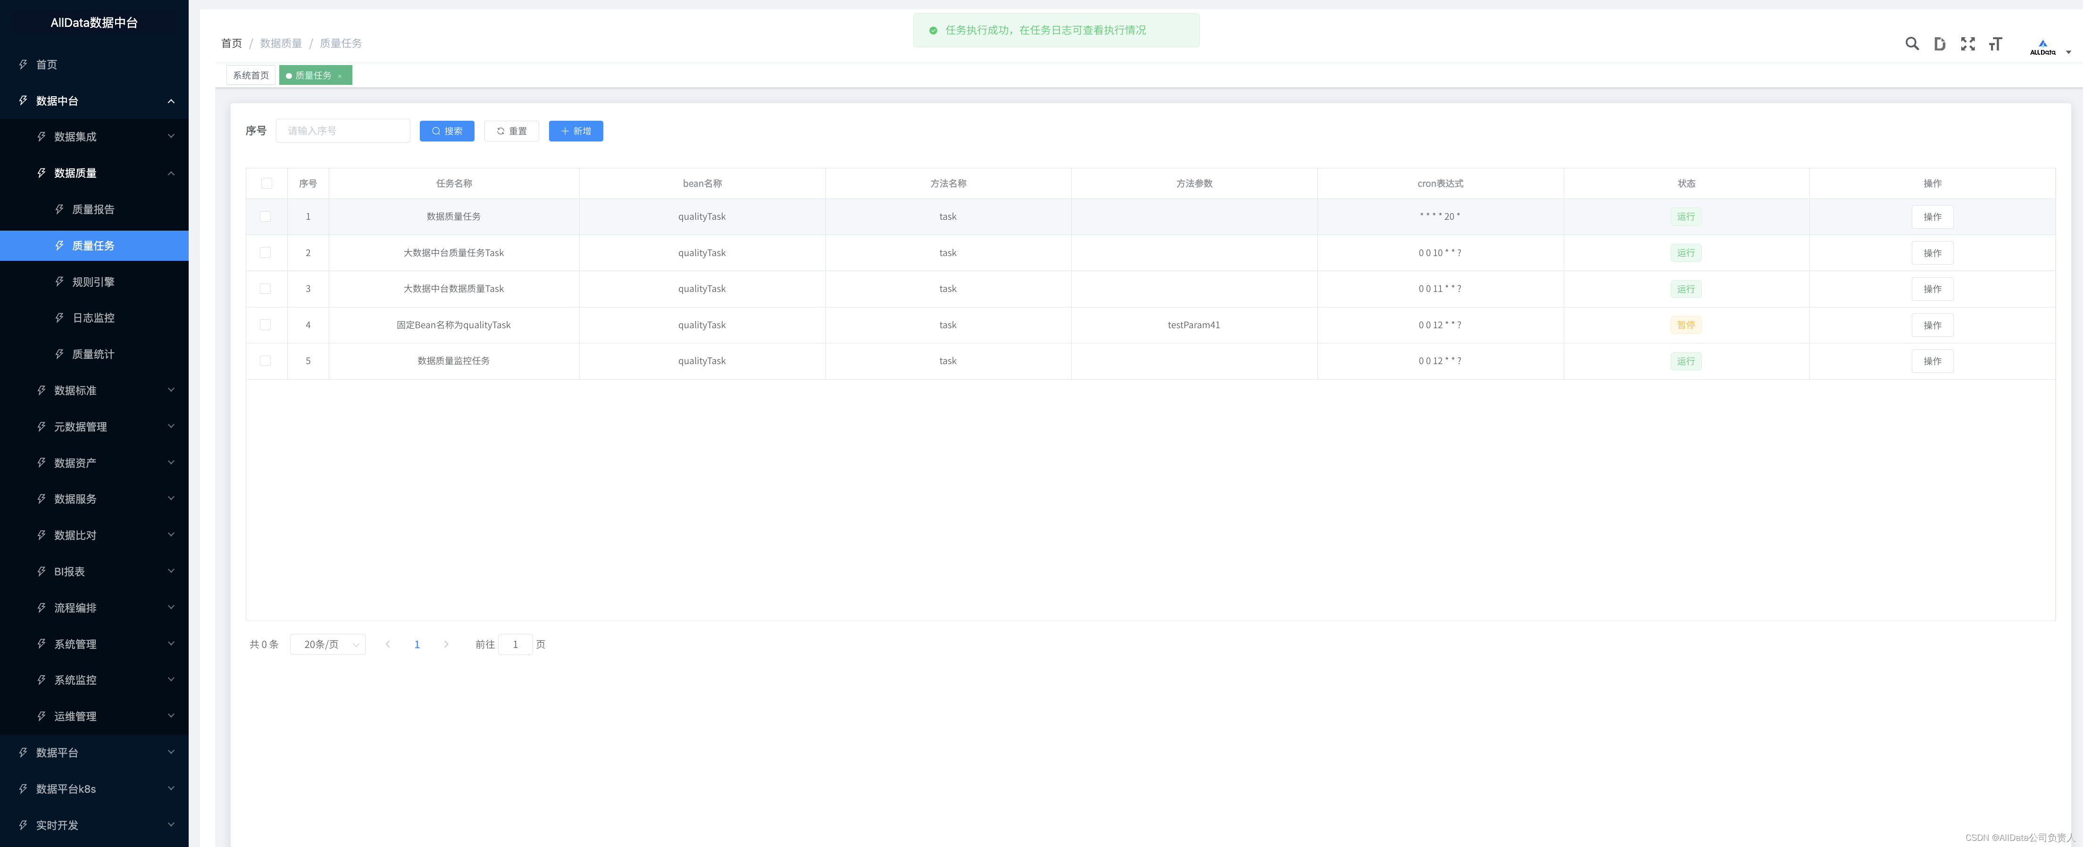
Task: Select page 1 in pagination
Action: coord(417,644)
